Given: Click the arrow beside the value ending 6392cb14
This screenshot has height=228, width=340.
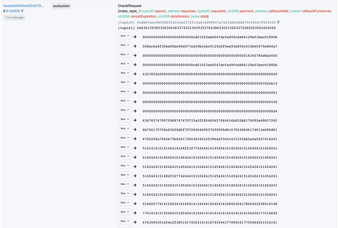Looking at the screenshot, I should pos(135,83).
